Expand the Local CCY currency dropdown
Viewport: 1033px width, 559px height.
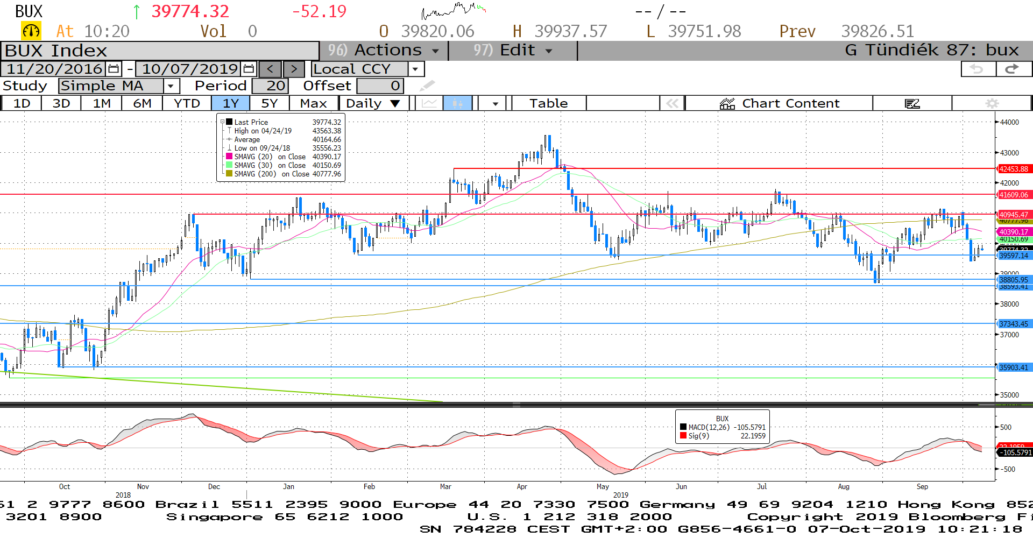tap(415, 69)
